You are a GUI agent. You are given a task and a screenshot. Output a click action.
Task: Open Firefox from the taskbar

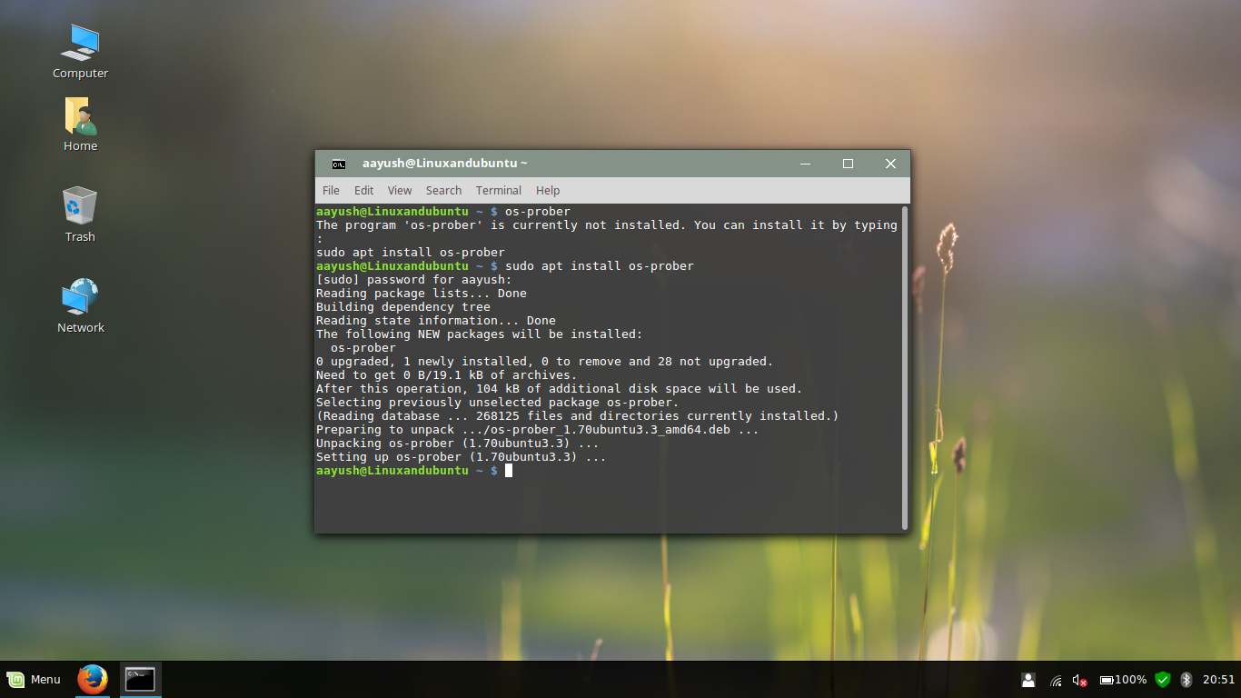(x=92, y=679)
